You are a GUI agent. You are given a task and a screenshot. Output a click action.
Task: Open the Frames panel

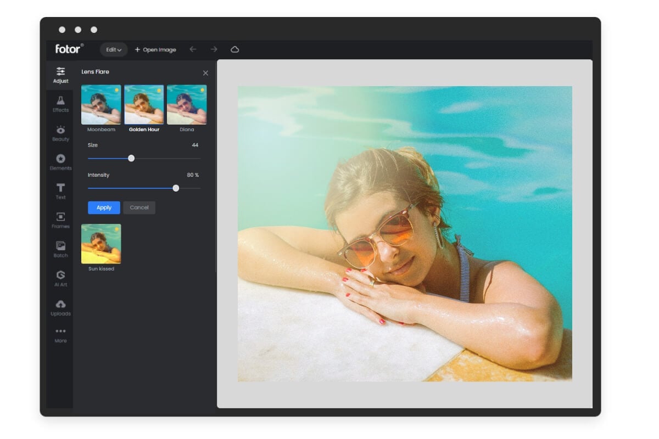[x=60, y=221]
